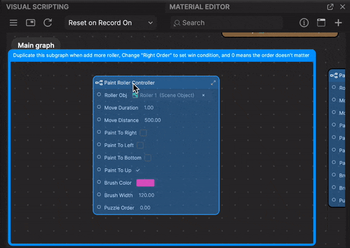Open the hamburger menu in the toolbar
Screen dimensions: 350x248
13,23
